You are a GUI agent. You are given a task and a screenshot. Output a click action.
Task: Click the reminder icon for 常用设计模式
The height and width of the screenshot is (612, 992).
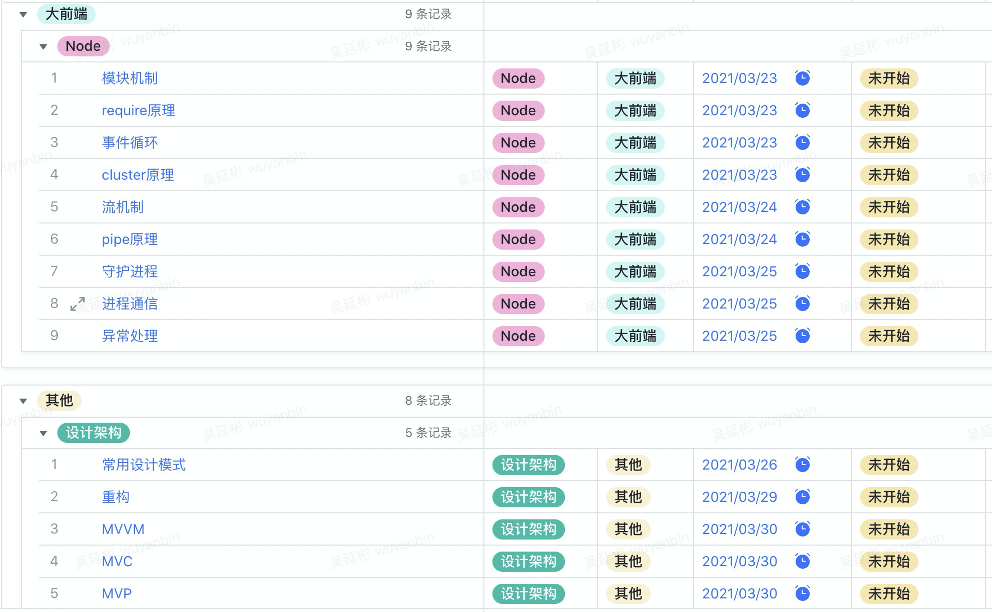802,465
